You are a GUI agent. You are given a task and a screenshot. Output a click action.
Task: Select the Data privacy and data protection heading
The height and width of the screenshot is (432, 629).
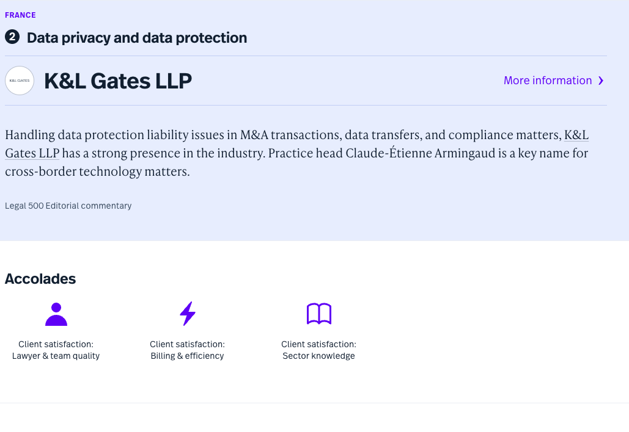pos(137,38)
